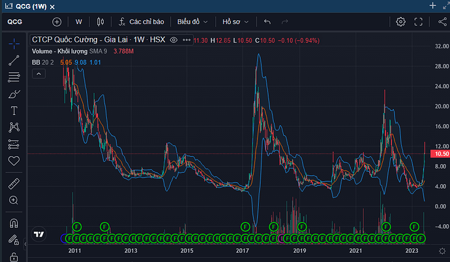450x262 pixels.
Task: Select the trend line drawing tool
Action: click(x=14, y=61)
